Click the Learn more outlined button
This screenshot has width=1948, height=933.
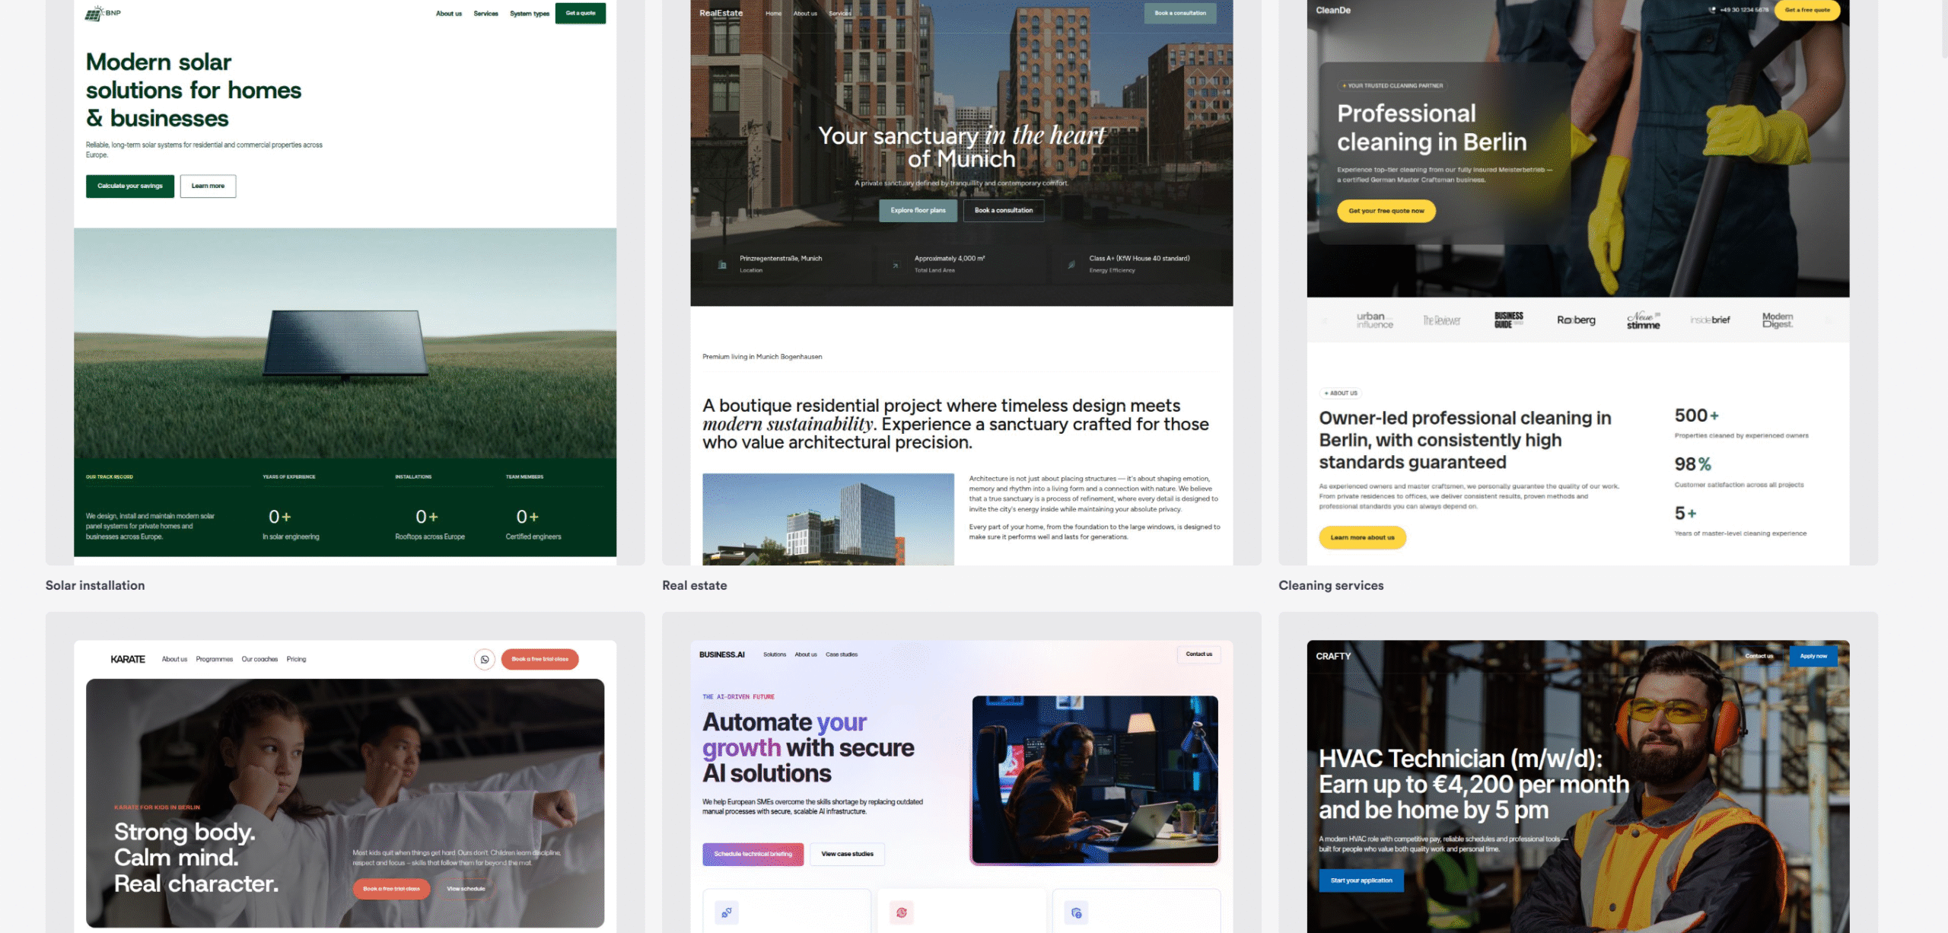tap(208, 186)
